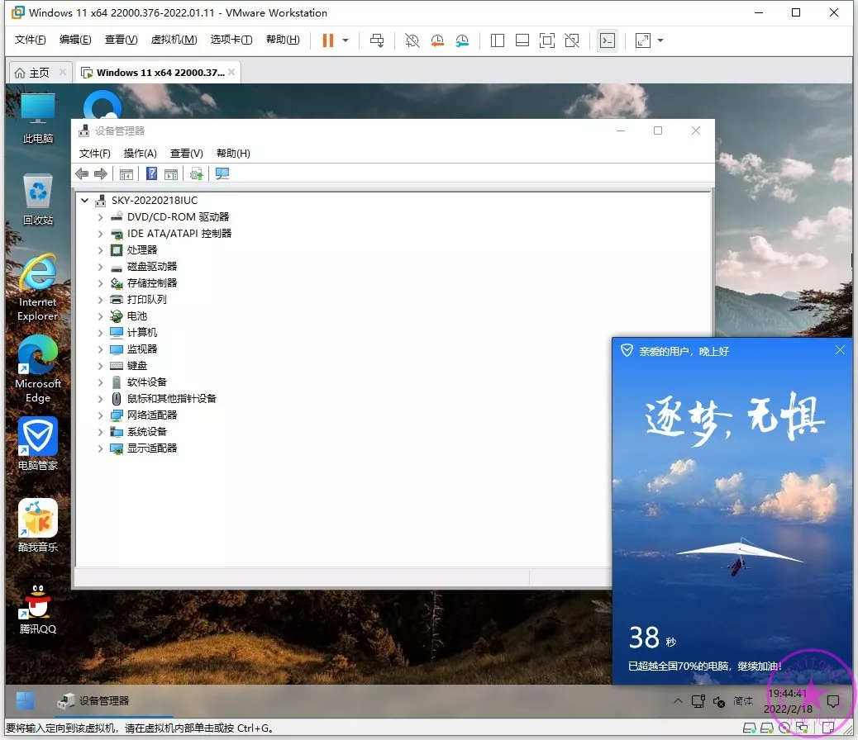Click the VMware take snapshot icon
Image resolution: width=858 pixels, height=740 pixels.
pyautogui.click(x=412, y=40)
